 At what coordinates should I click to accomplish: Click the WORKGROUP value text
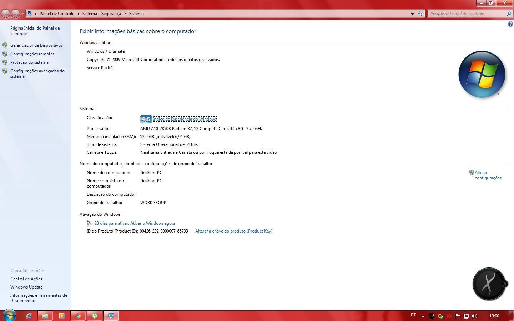pos(153,203)
